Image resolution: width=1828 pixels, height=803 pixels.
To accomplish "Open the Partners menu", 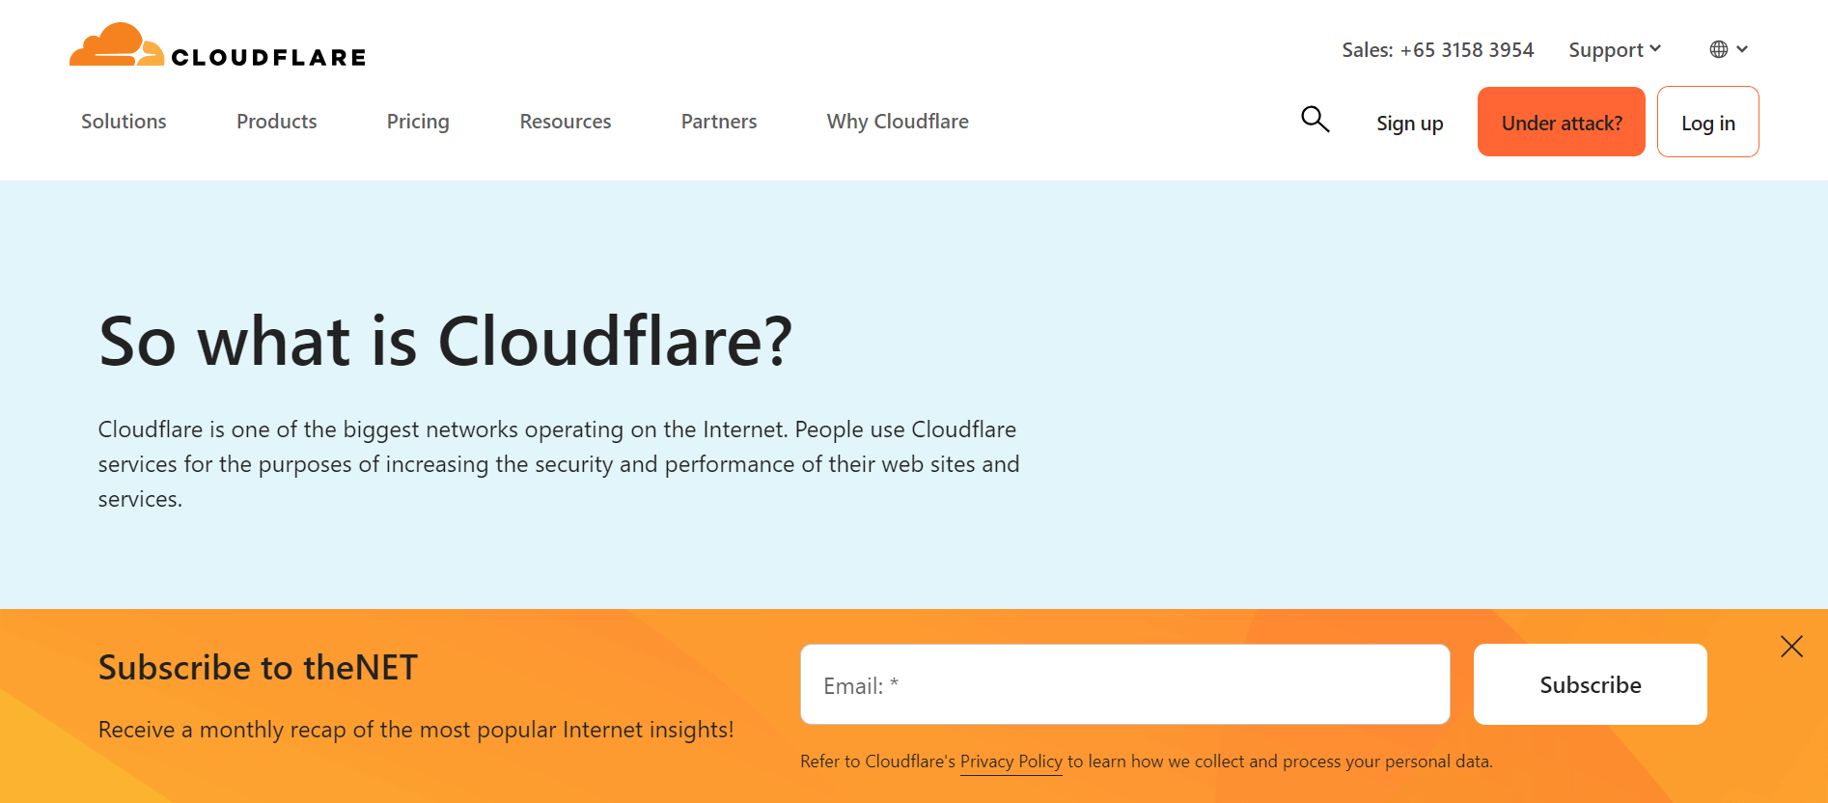I will click(719, 122).
